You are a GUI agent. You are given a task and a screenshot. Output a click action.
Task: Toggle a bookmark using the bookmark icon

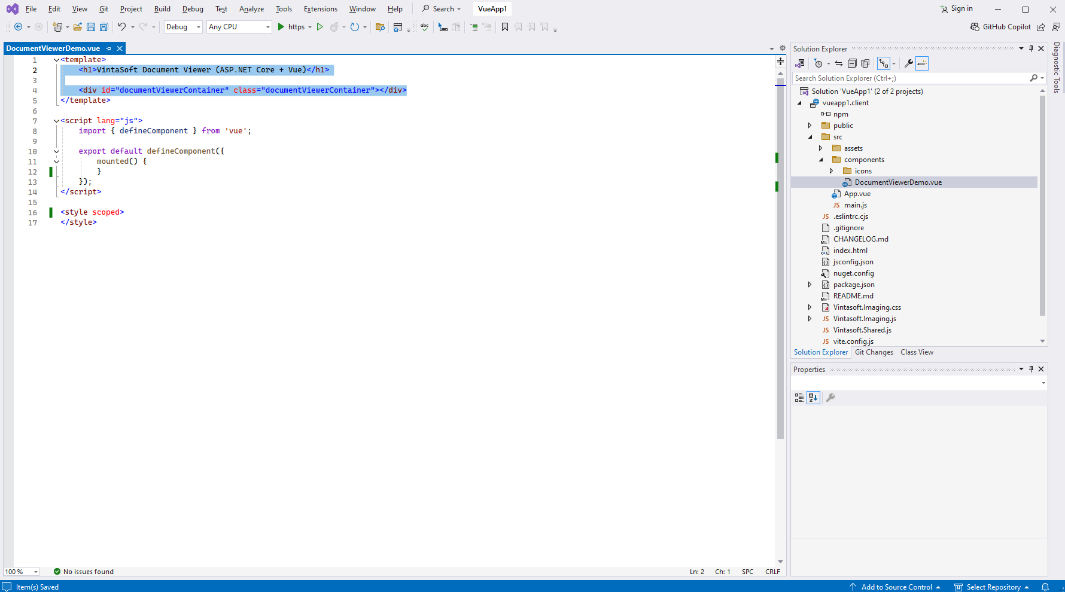click(x=505, y=27)
